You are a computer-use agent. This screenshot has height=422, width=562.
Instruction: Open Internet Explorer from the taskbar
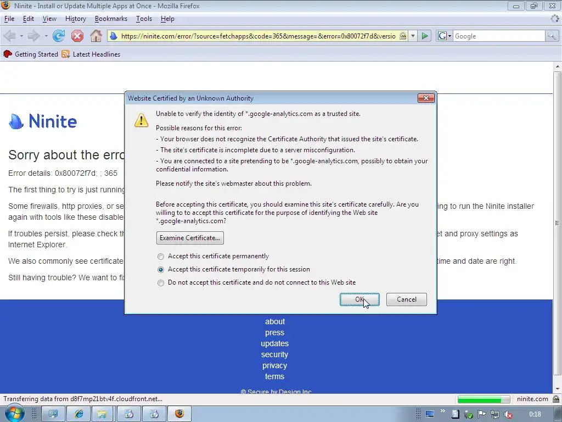pyautogui.click(x=78, y=414)
